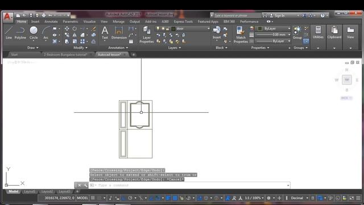This screenshot has height=205, width=364.
Task: Open the Insert ribbon tab
Action: pos(35,22)
